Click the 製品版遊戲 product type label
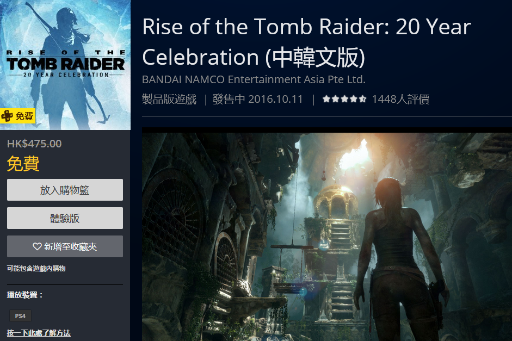Viewport: 512px width, 341px height. click(169, 99)
